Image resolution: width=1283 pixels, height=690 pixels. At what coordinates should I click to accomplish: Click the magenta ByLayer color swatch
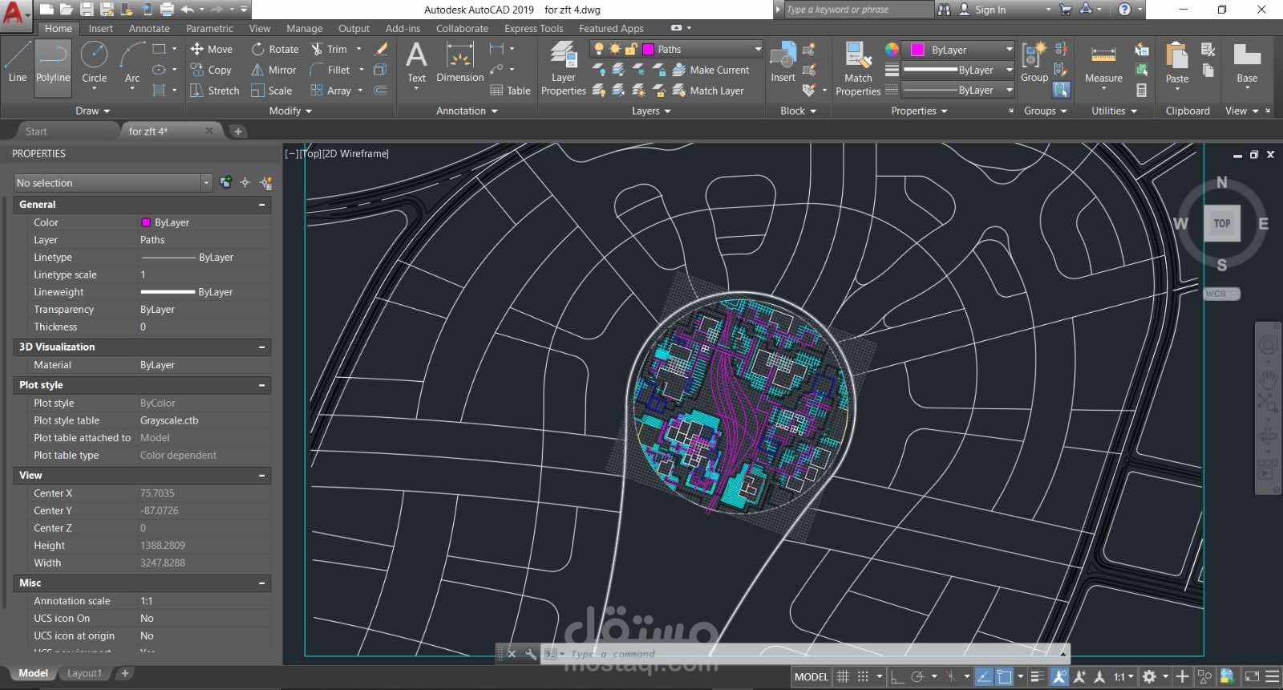coord(917,50)
